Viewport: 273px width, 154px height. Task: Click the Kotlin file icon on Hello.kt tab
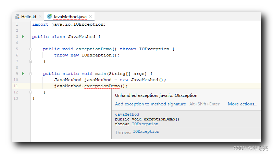(x=17, y=17)
